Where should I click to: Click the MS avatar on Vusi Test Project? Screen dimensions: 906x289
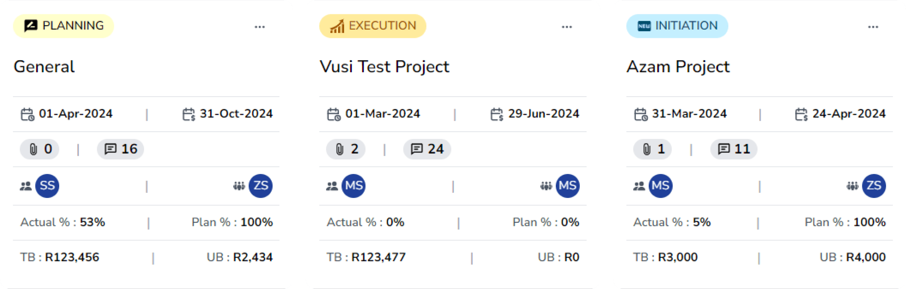click(353, 186)
